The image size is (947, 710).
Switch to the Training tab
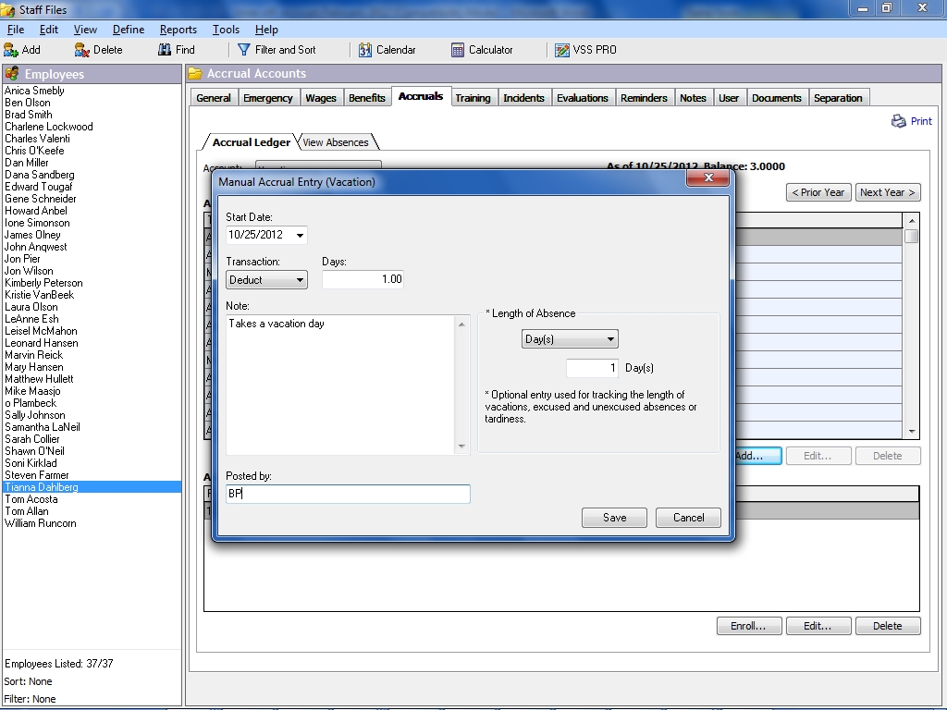(473, 98)
